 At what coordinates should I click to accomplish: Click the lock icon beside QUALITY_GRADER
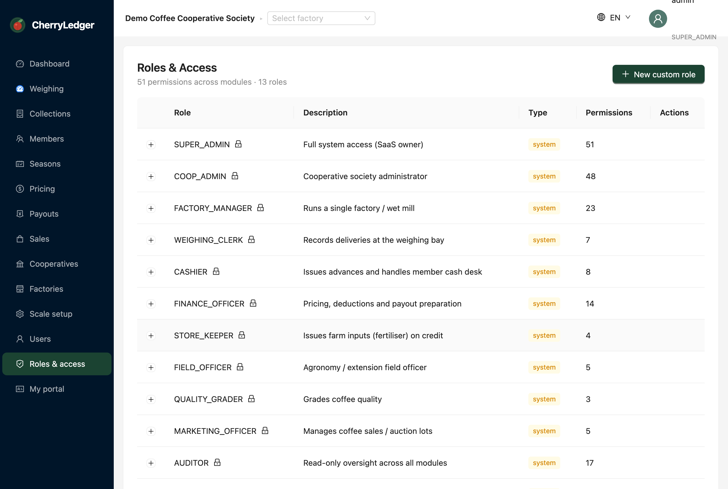tap(251, 398)
